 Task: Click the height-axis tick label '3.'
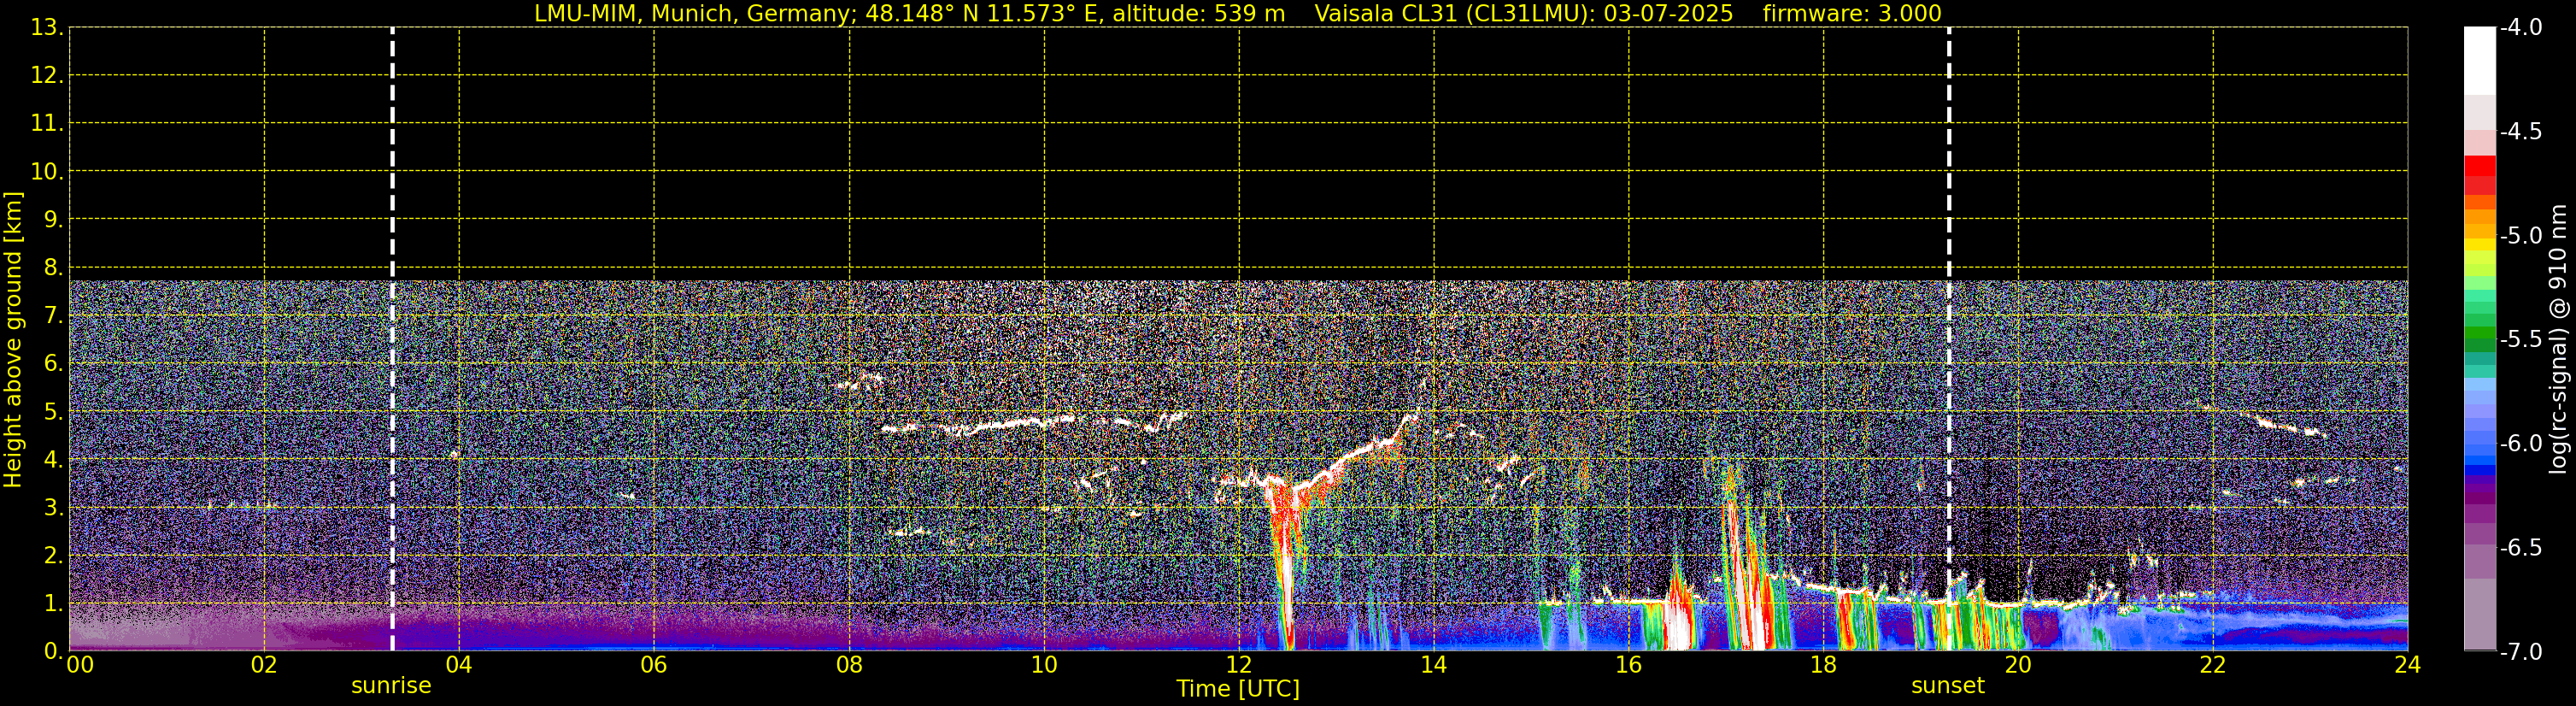click(54, 508)
